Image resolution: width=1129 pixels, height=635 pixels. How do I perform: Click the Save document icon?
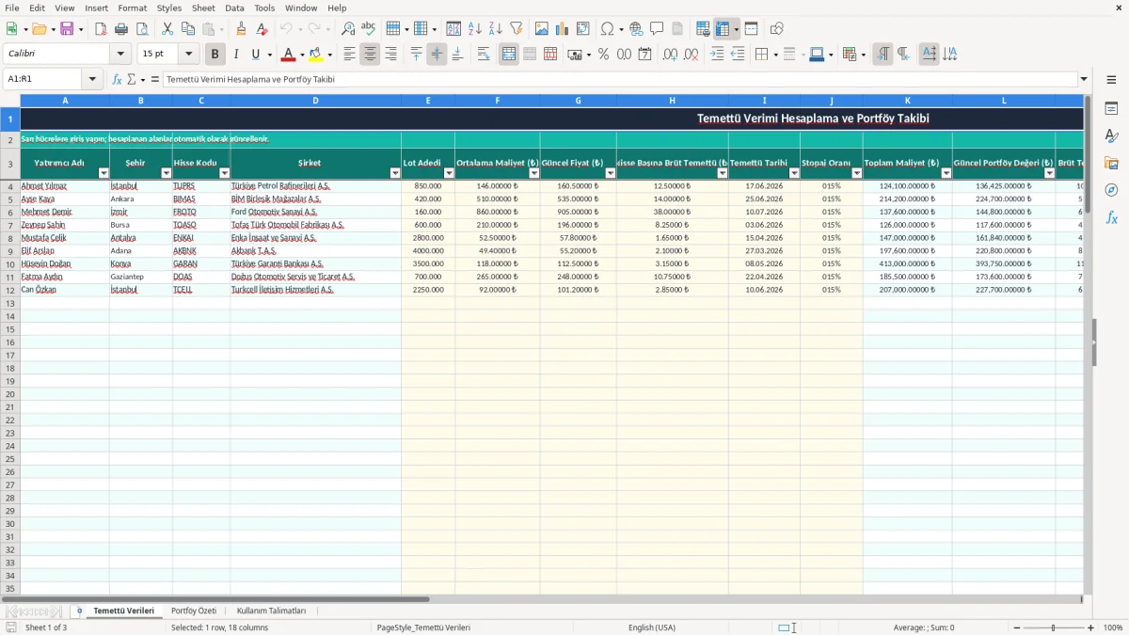(67, 29)
